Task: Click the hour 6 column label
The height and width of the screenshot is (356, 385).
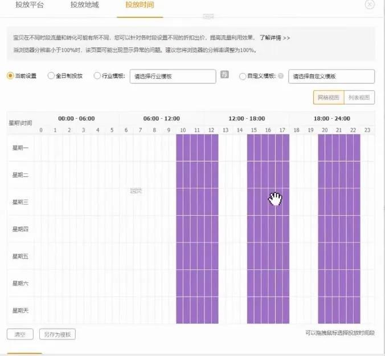Action: click(x=126, y=130)
